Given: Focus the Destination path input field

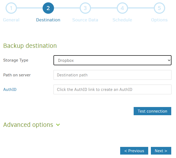Looking at the screenshot, I should click(112, 75).
